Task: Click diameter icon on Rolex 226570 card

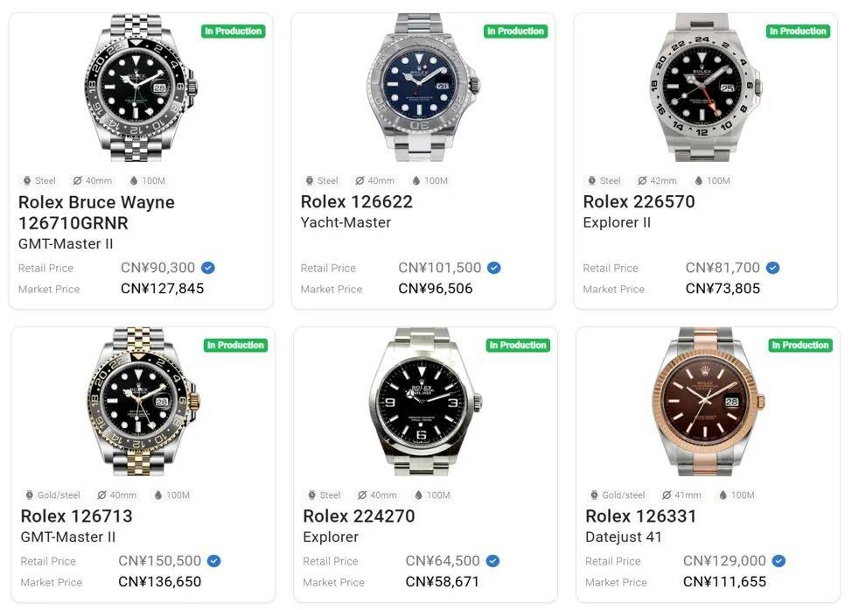Action: tap(642, 180)
